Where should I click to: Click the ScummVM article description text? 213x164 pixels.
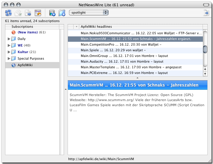point(137,103)
